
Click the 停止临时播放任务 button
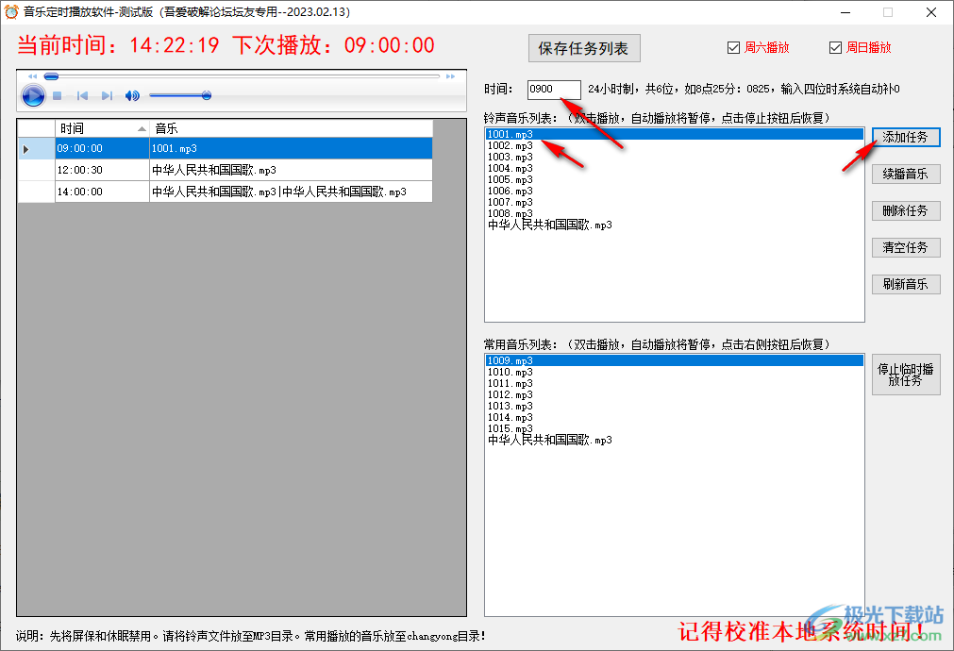906,375
